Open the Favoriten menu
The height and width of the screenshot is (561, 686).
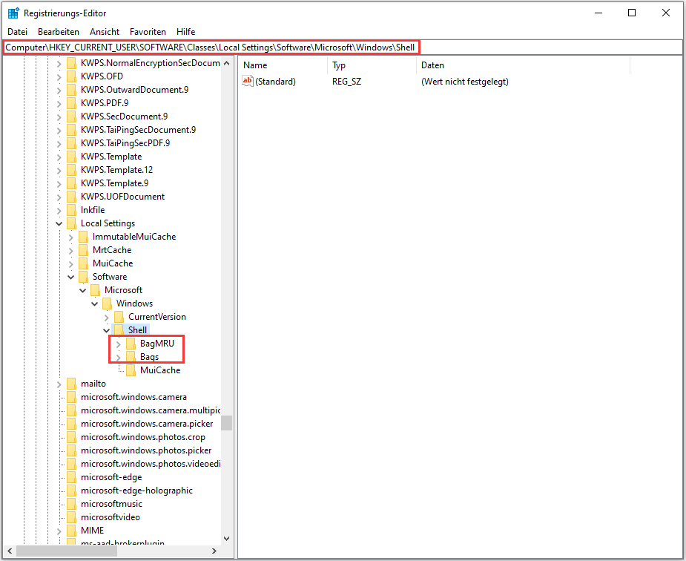(148, 32)
